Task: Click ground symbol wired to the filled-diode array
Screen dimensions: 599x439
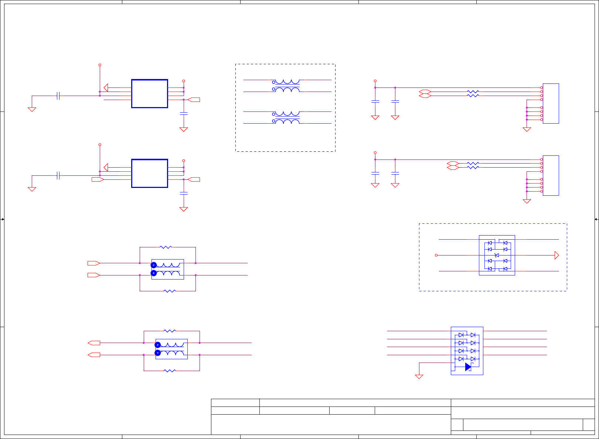Action: pos(419,377)
